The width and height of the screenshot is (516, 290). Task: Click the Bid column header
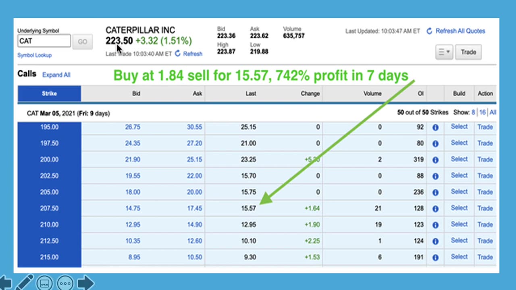click(x=136, y=93)
